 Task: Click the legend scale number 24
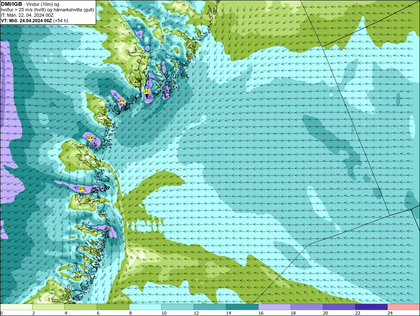click(390, 313)
